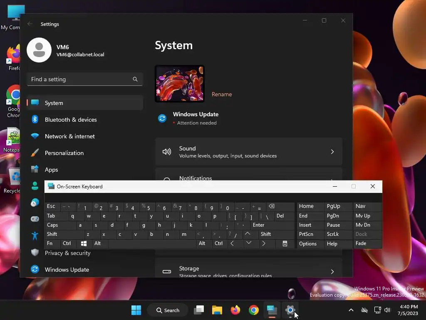Select Network & internet in sidebar
426x320 pixels.
pos(85,136)
